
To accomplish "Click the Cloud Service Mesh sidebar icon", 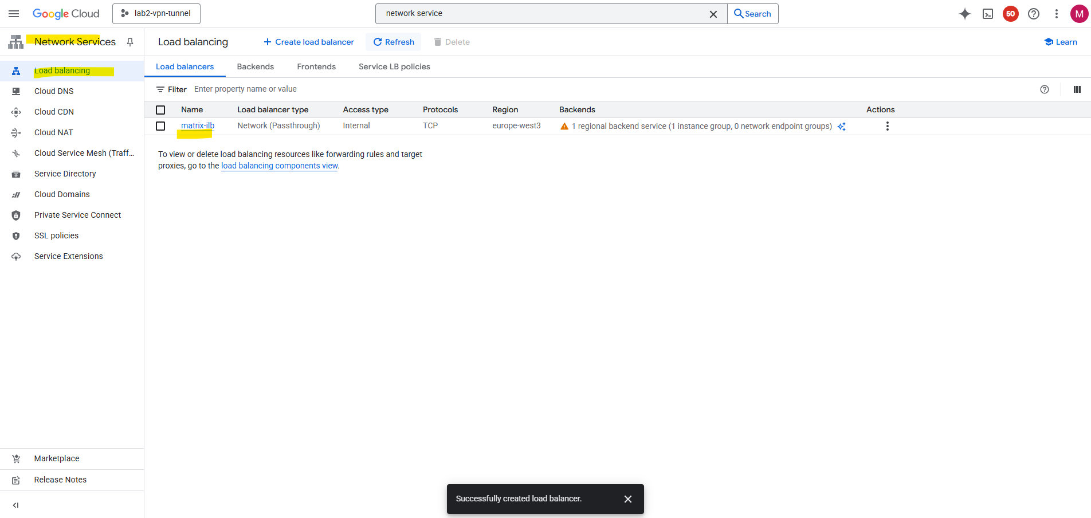I will pyautogui.click(x=16, y=154).
